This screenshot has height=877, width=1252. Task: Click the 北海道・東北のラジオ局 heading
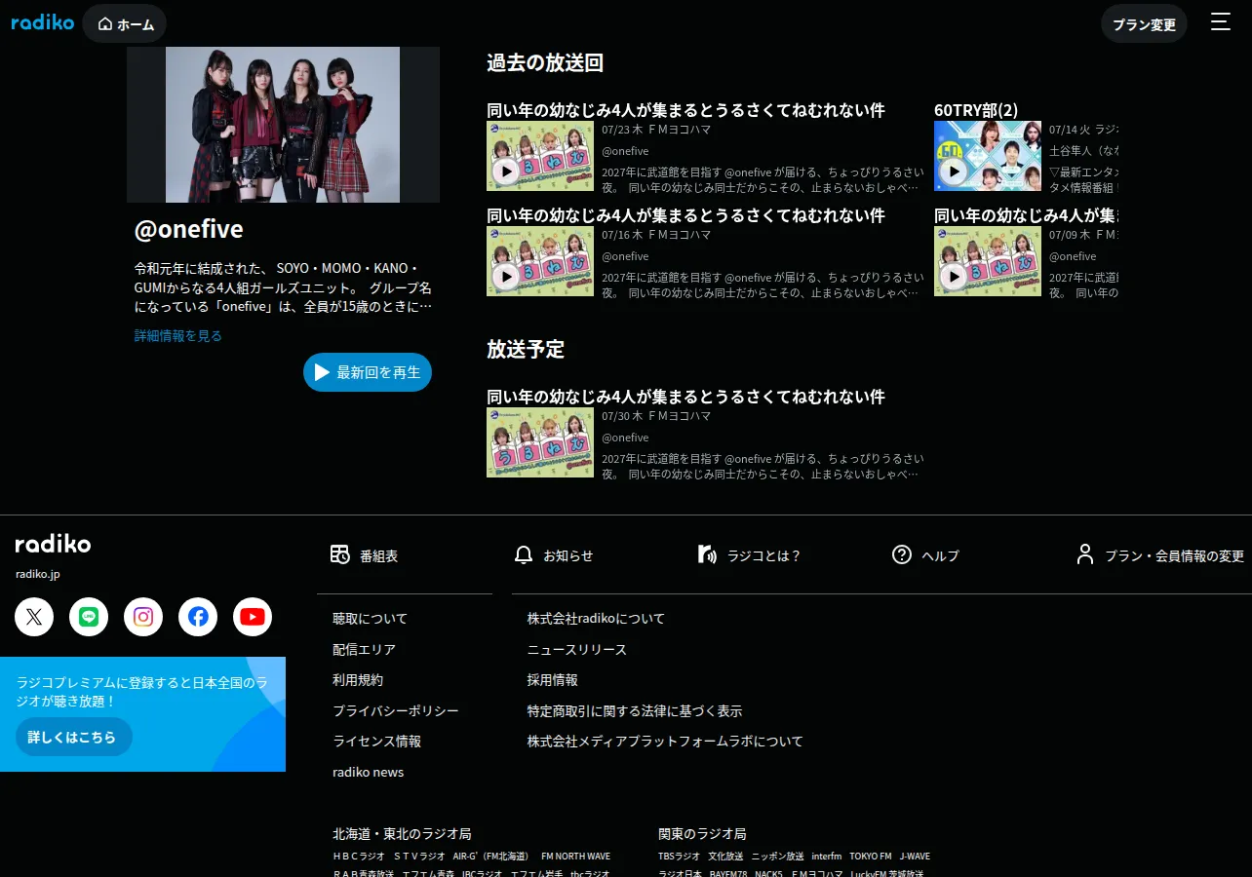tap(402, 834)
